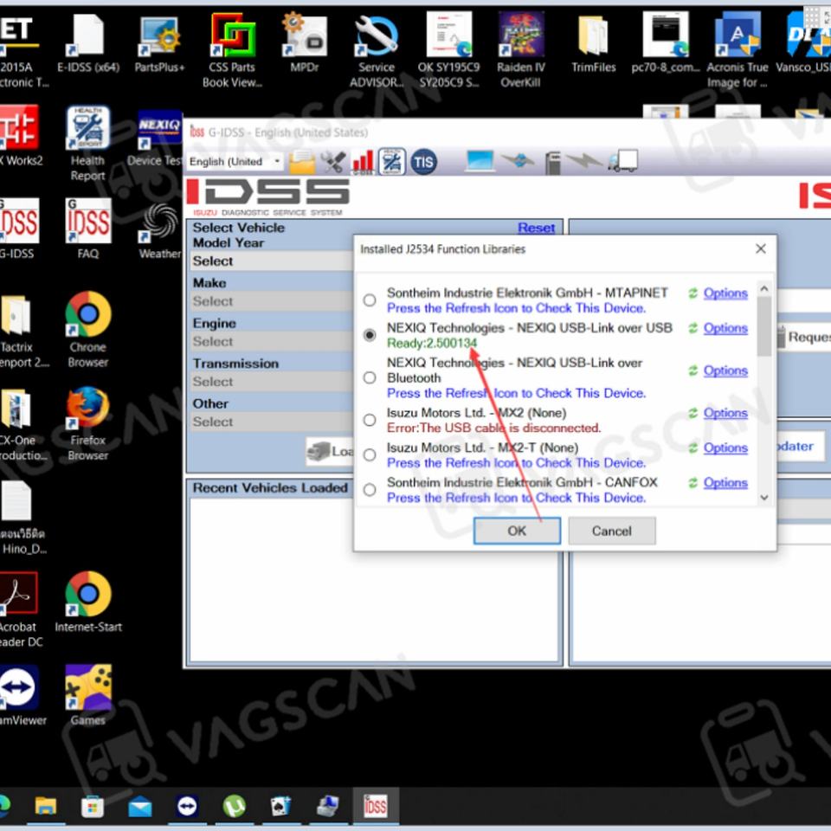The height and width of the screenshot is (831, 831).
Task: Confirm with the OK button
Action: (x=517, y=531)
